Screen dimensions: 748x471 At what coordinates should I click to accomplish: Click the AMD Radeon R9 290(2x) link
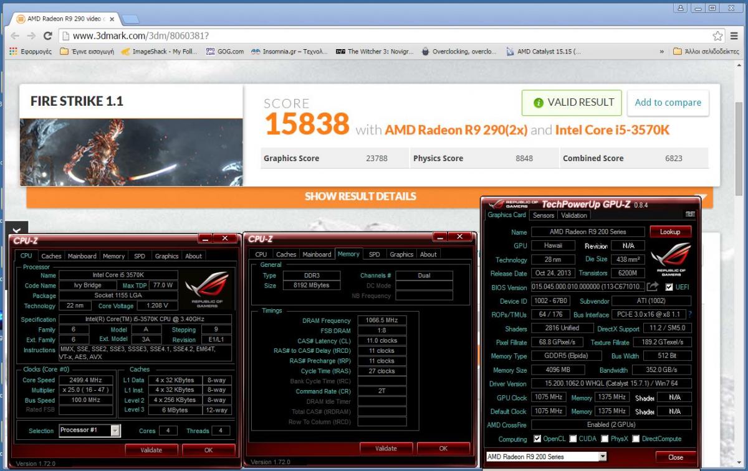coord(456,129)
